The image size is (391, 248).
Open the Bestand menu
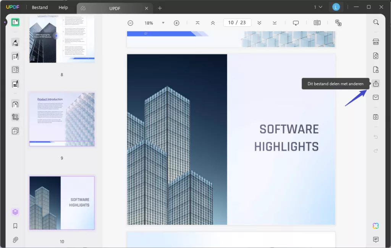coord(40,7)
